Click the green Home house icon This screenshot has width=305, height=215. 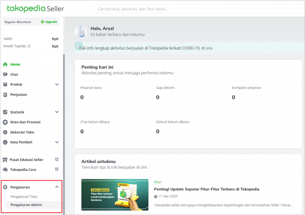(x=5, y=64)
